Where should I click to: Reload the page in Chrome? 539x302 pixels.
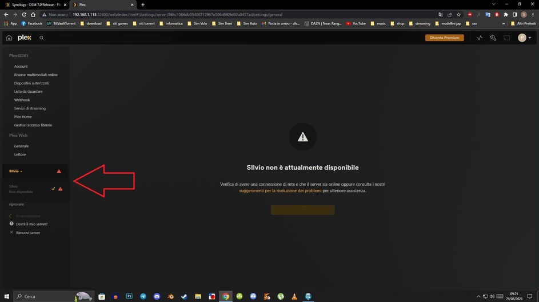coord(24,14)
